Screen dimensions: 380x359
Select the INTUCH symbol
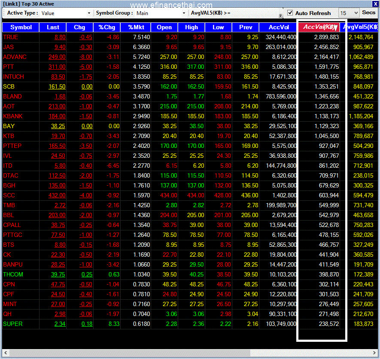14,77
